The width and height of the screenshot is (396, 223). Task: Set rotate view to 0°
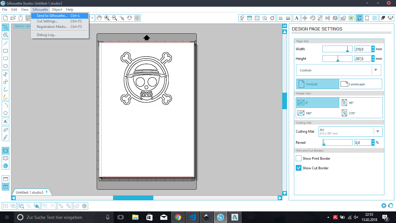(318, 102)
